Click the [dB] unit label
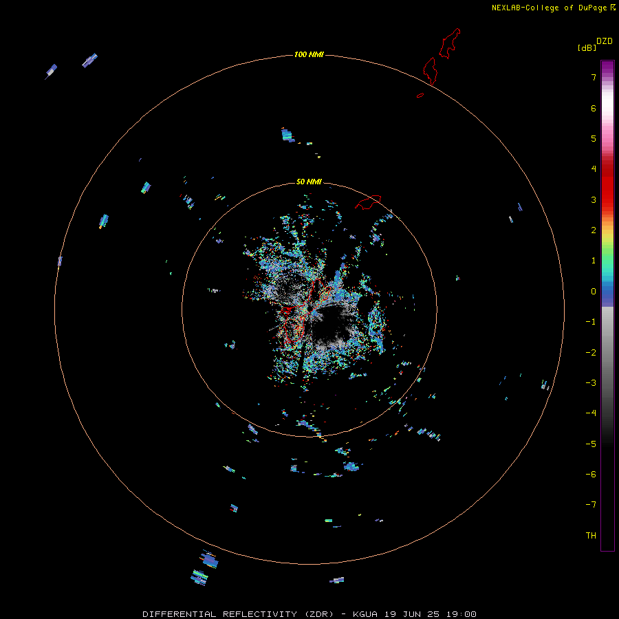Screen dimensions: 619x619 pyautogui.click(x=587, y=47)
